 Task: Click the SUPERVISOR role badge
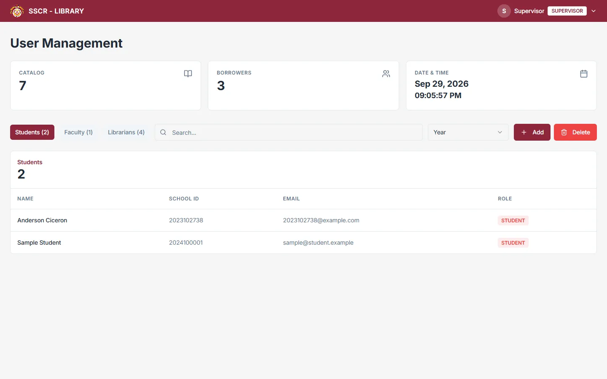[x=567, y=11]
